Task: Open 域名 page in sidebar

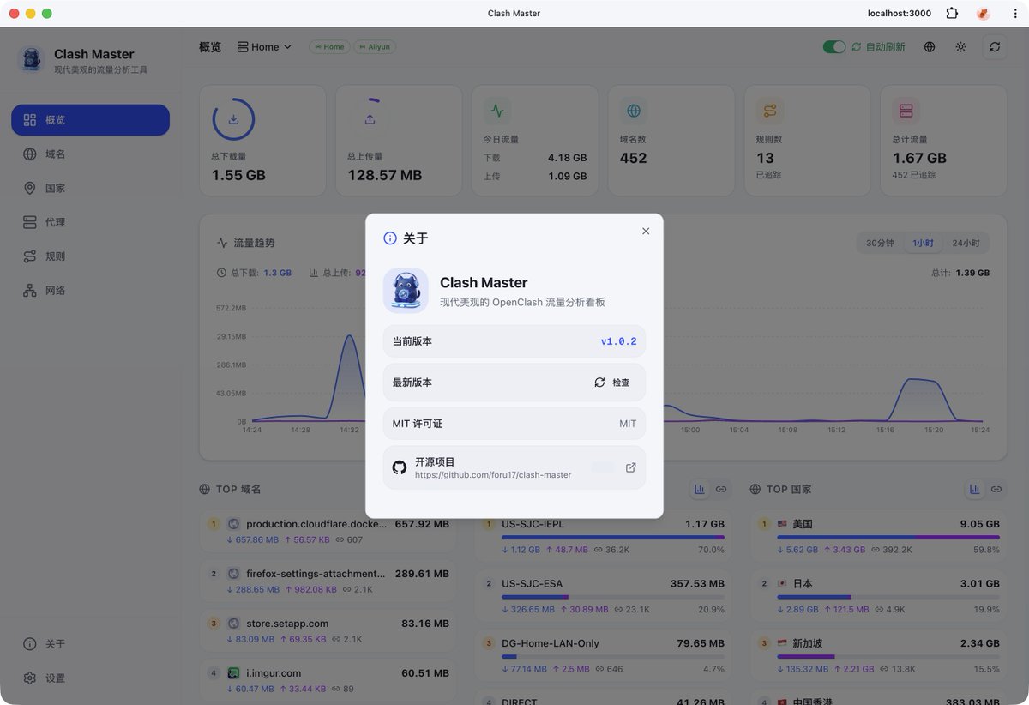Action: pyautogui.click(x=90, y=154)
